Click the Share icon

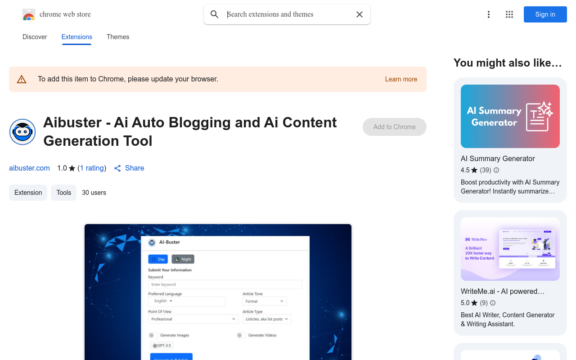click(x=117, y=168)
